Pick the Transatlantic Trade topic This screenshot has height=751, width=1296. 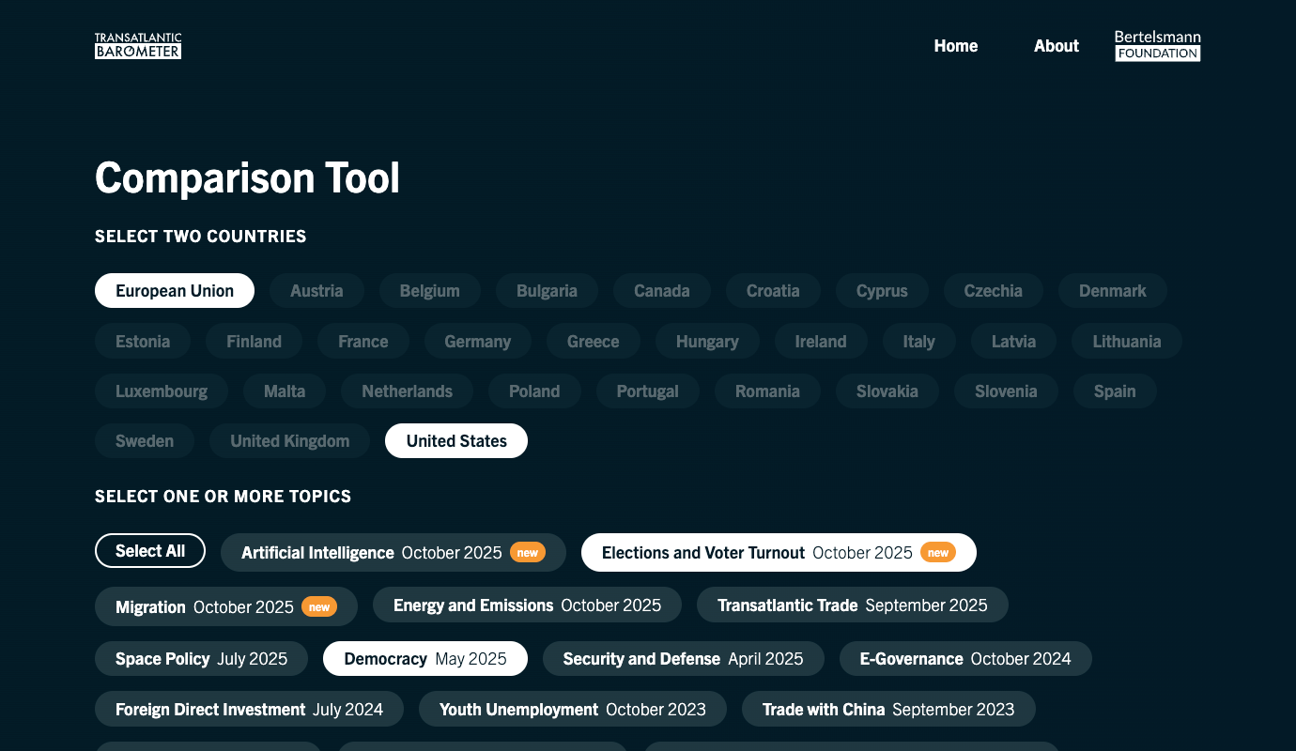click(x=852, y=605)
